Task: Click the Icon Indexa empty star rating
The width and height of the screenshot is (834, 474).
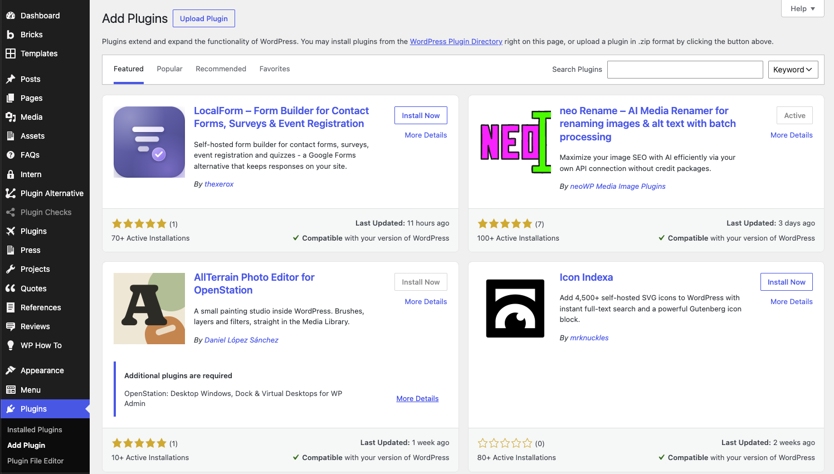Action: 505,443
